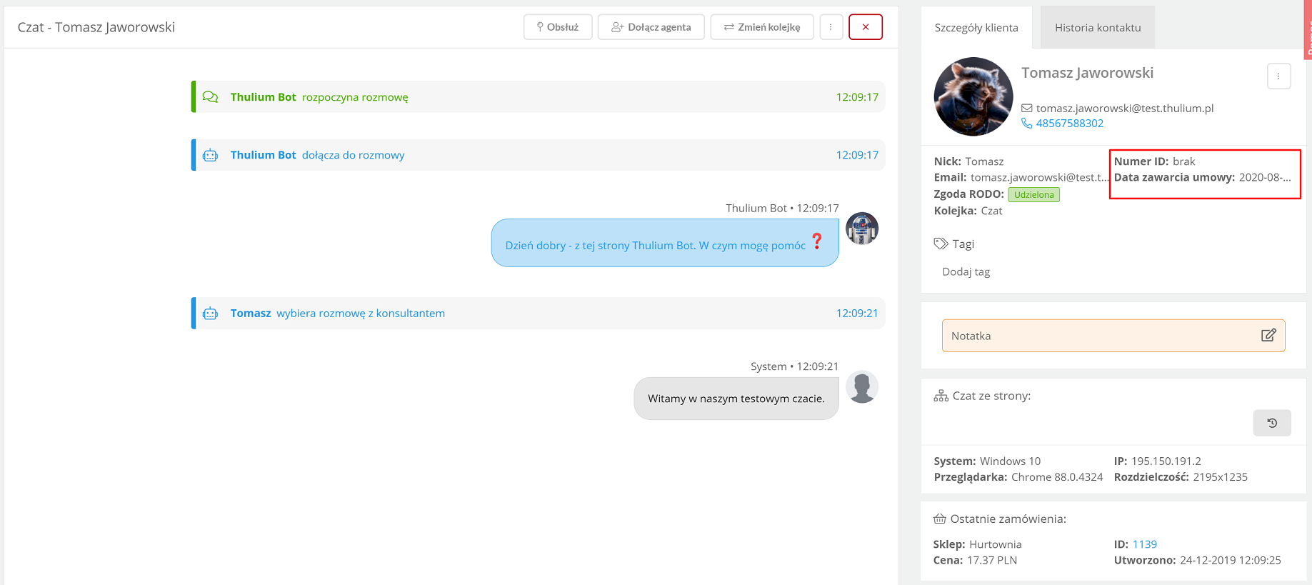The image size is (1312, 585).
Task: Click the Notatka note field
Action: point(1113,336)
